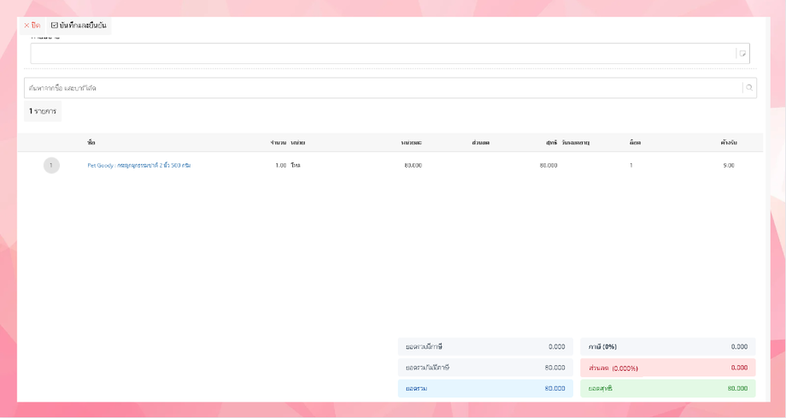Click the ชื่อ name column header
The width and height of the screenshot is (786, 418).
coord(91,143)
